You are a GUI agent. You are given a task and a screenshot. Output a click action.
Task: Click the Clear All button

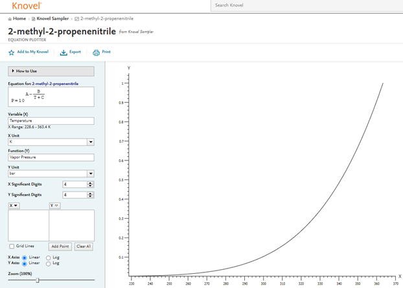(83, 247)
